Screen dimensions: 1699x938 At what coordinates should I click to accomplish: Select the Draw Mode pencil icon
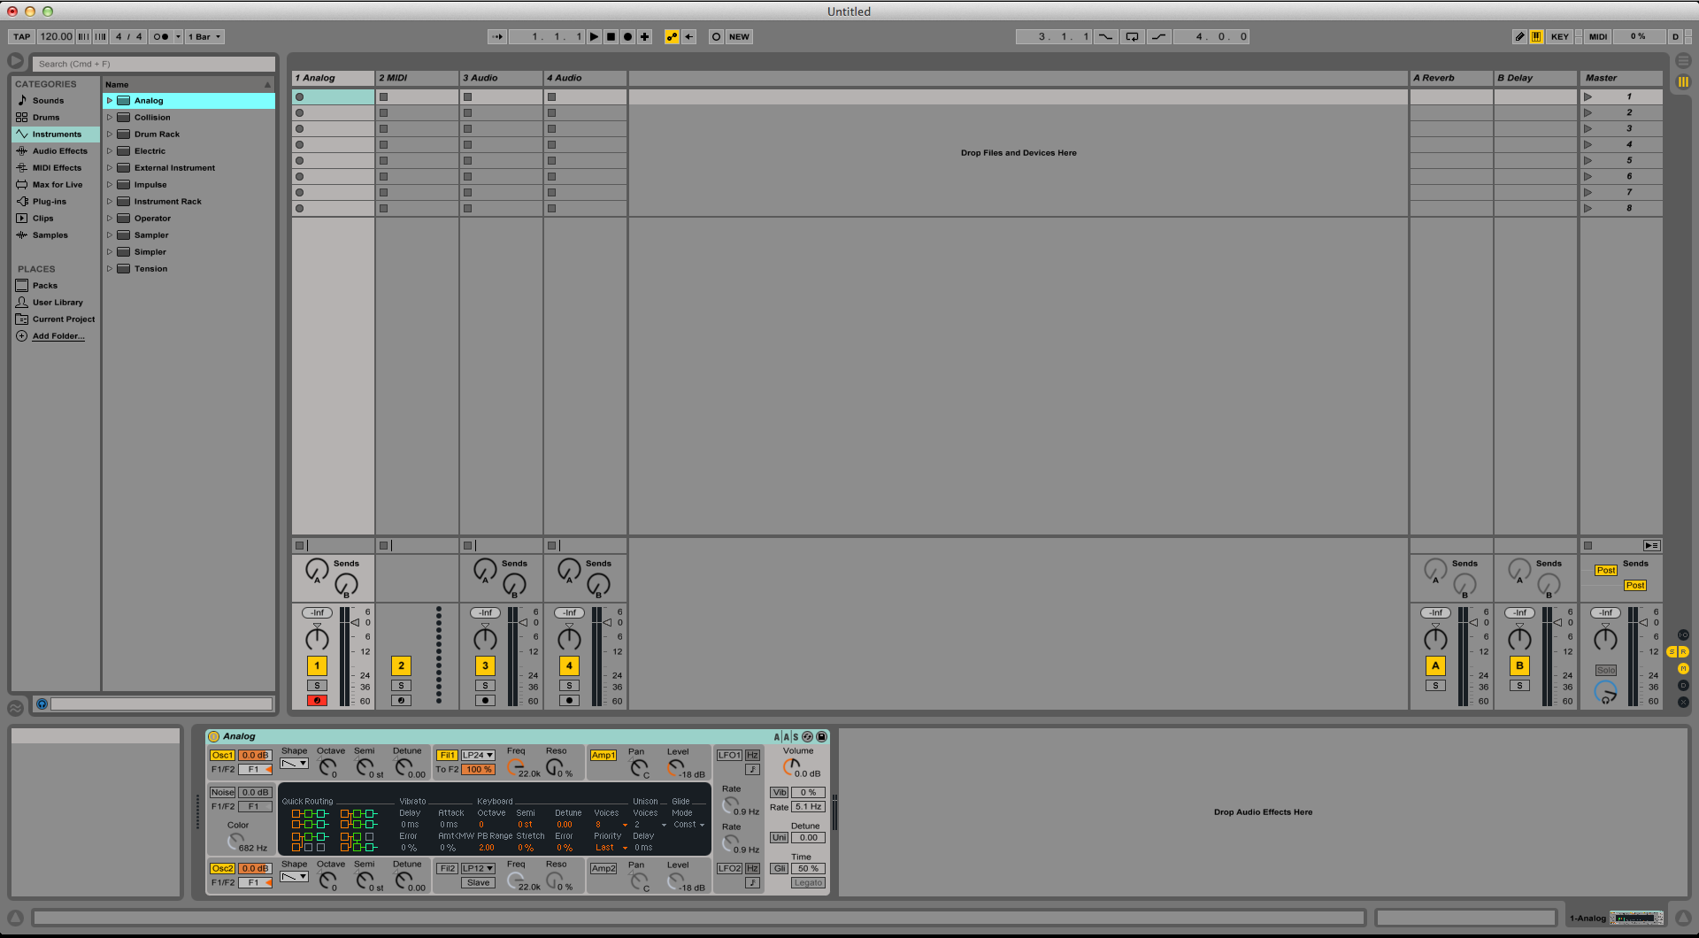(1519, 36)
